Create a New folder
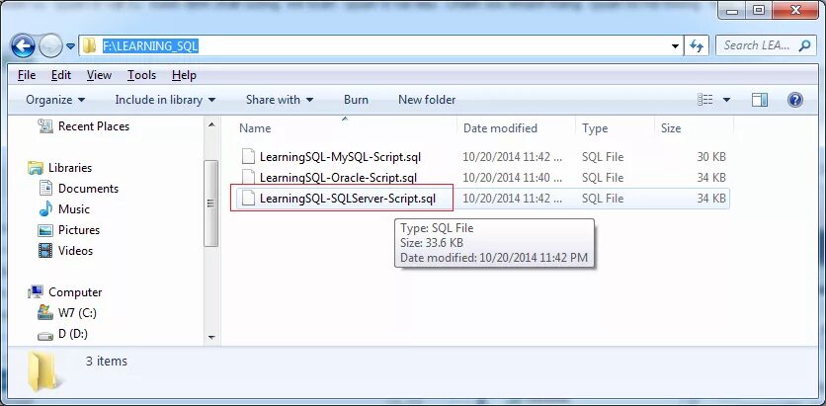This screenshot has width=826, height=406. pyautogui.click(x=427, y=100)
